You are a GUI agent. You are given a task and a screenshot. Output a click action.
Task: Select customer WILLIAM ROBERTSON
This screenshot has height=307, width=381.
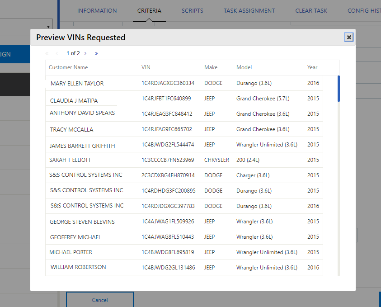click(78, 267)
